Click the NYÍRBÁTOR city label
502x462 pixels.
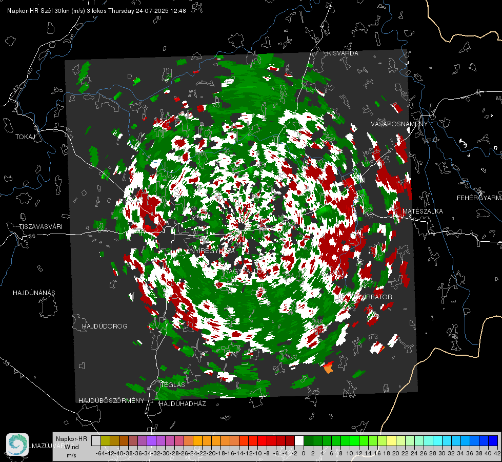tap(374, 297)
